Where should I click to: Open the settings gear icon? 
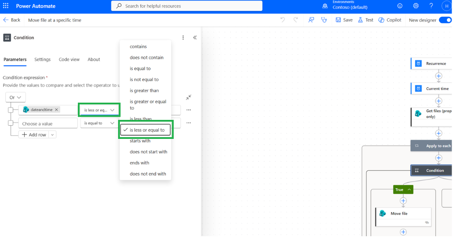point(416,6)
